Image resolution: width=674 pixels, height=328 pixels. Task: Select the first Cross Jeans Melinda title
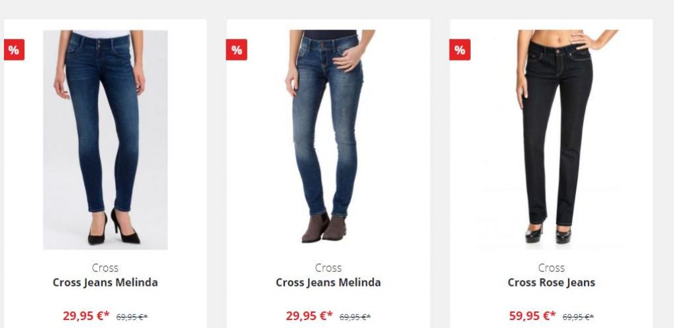click(x=105, y=283)
